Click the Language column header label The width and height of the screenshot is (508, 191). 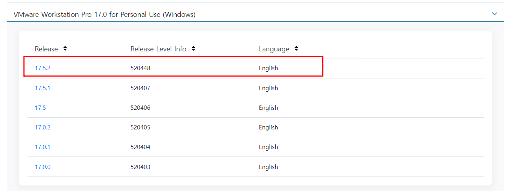point(274,49)
